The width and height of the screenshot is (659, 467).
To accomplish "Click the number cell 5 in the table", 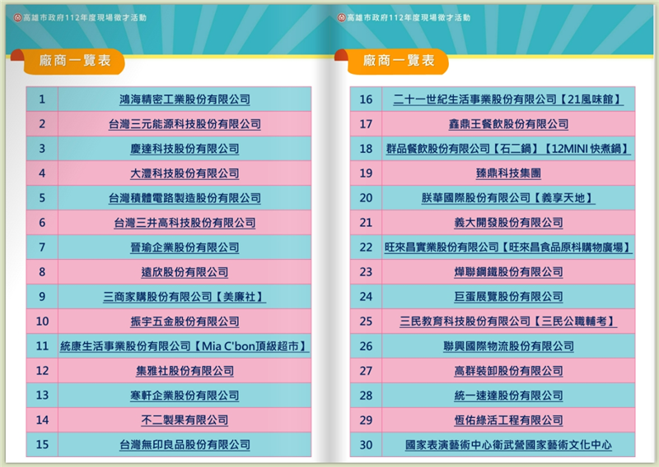I will point(42,198).
